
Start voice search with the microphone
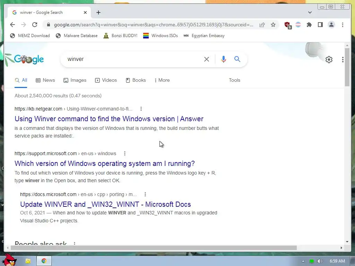(224, 59)
